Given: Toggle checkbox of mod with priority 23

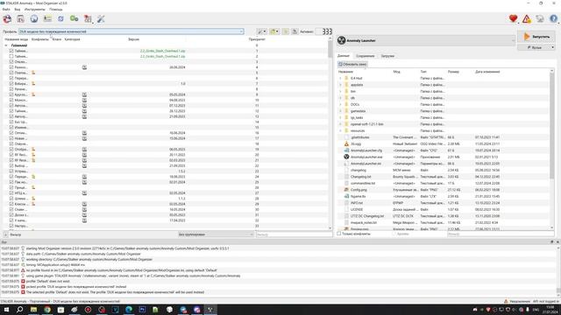Looking at the screenshot, I should pyautogui.click(x=11, y=171).
